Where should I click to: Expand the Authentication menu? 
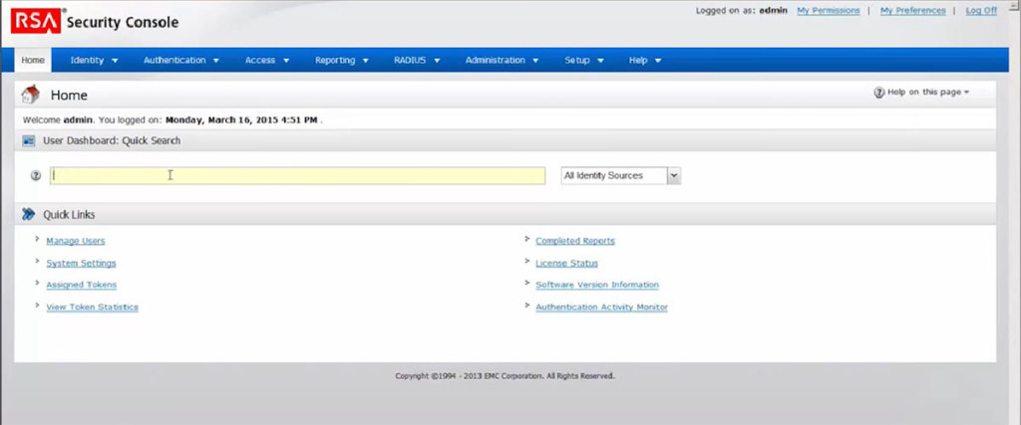pyautogui.click(x=180, y=61)
